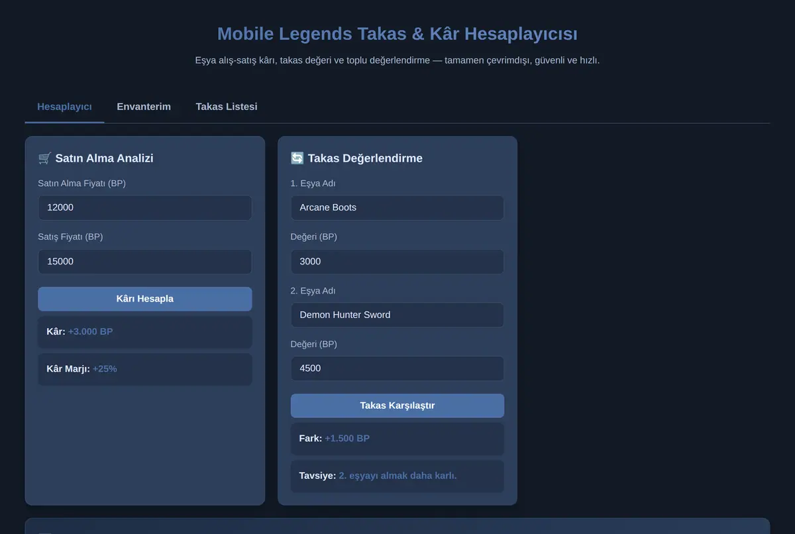Click the Satış Fiyatı (BP) label

click(x=70, y=237)
